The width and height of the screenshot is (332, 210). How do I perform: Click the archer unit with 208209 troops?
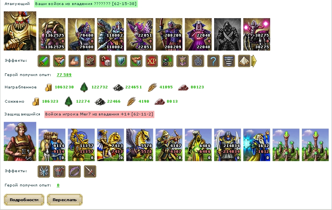tap(169, 34)
